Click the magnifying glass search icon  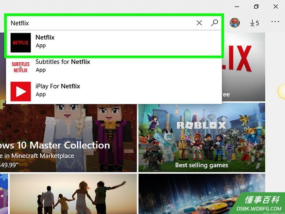click(215, 23)
